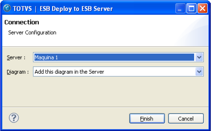Click the TOTVS globe icon in title bar
Image resolution: width=211 pixels, height=131 pixels.
[x=7, y=9]
